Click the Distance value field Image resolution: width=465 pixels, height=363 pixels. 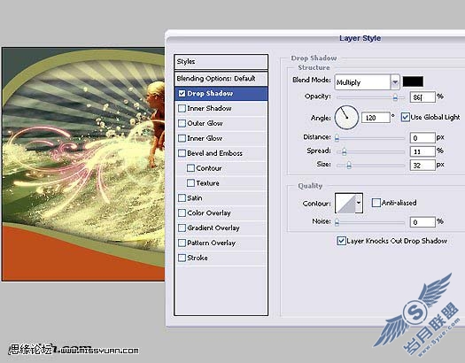422,138
